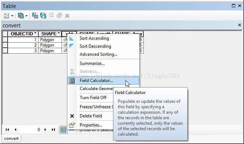Viewport: 244px width, 144px height.
Task: Click the Polygon cell in row 2
Action: 50,45
